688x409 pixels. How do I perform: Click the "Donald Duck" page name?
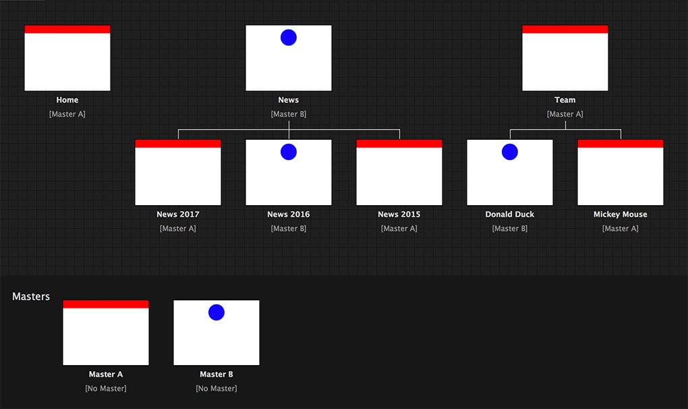[509, 215]
